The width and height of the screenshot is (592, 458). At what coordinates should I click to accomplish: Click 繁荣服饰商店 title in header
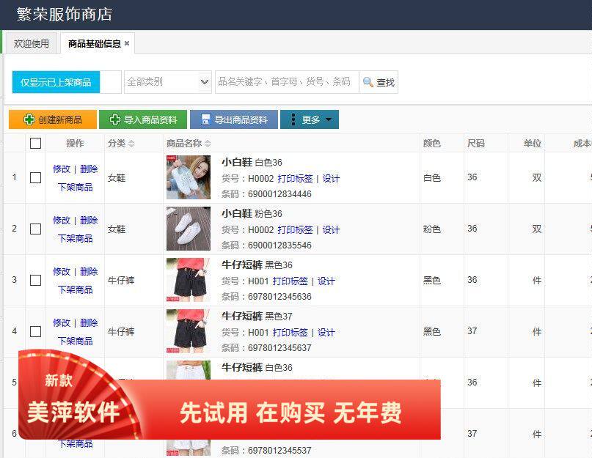click(64, 15)
